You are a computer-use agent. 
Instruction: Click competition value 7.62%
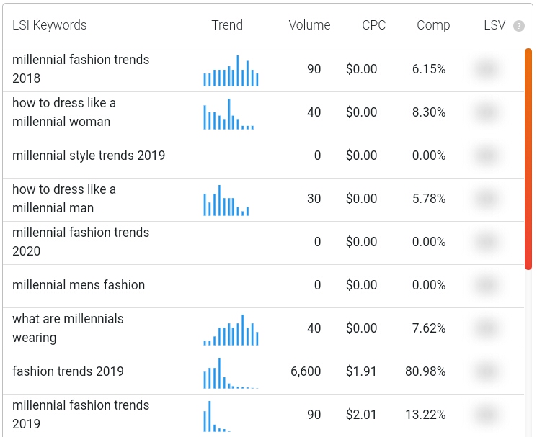(429, 328)
